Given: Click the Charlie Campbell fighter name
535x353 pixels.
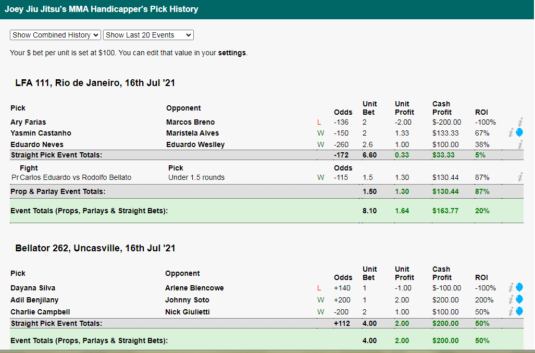Looking at the screenshot, I should (x=40, y=312).
